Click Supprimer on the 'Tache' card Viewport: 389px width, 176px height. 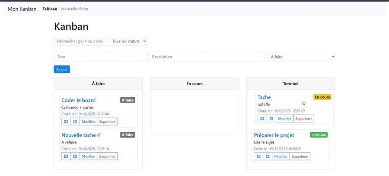[x=304, y=118]
